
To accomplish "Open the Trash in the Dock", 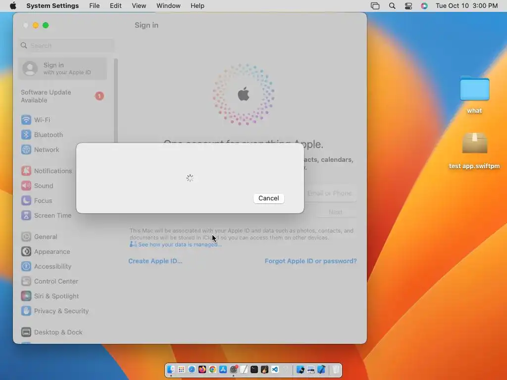I will pyautogui.click(x=336, y=369).
